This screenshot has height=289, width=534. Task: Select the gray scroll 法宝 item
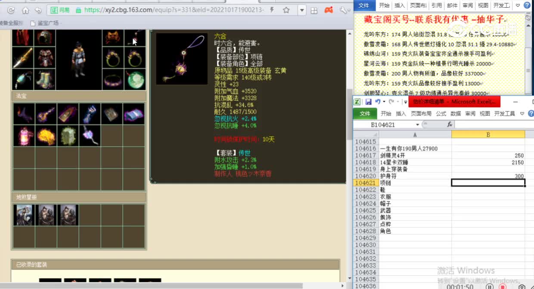(112, 114)
